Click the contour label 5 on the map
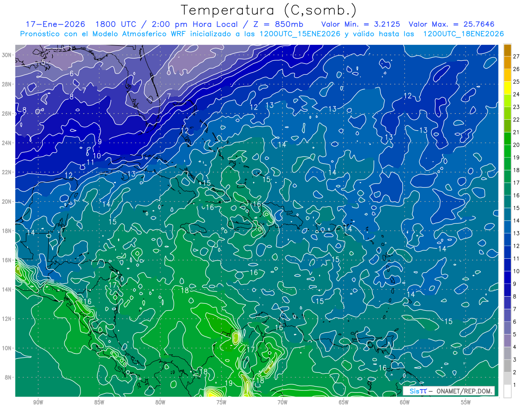Image resolution: width=528 pixels, height=408 pixels. pyautogui.click(x=43, y=62)
